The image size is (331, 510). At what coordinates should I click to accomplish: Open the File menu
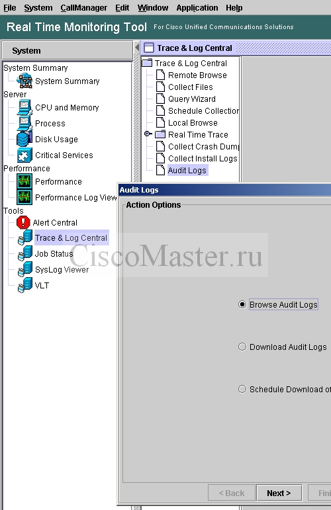click(10, 7)
